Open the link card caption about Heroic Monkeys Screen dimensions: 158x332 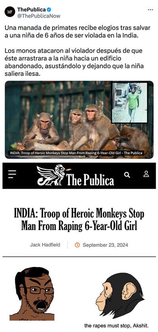(x=76, y=153)
